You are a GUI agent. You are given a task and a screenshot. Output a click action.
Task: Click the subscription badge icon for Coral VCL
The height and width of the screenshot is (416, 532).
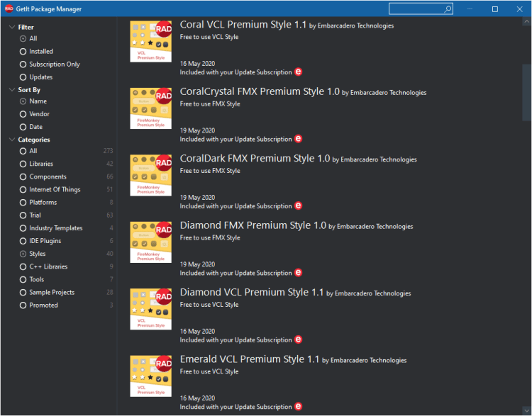click(298, 72)
